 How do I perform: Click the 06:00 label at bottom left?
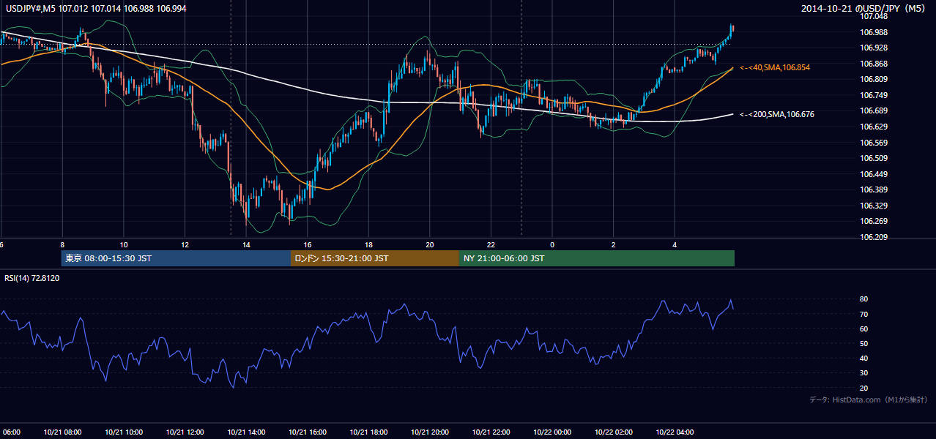10,432
